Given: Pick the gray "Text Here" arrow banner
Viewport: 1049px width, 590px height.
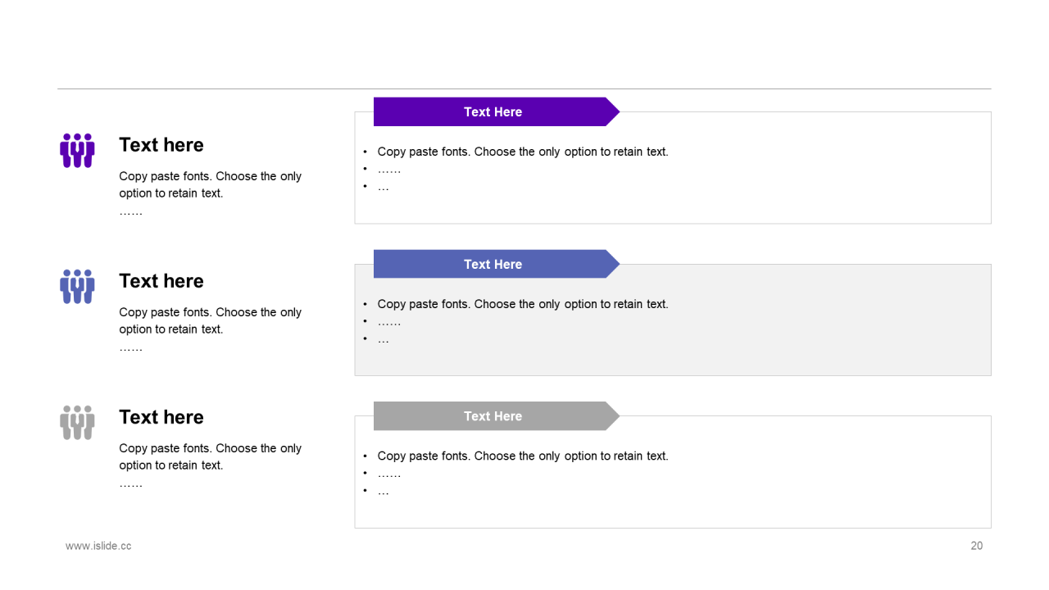Looking at the screenshot, I should pyautogui.click(x=493, y=416).
